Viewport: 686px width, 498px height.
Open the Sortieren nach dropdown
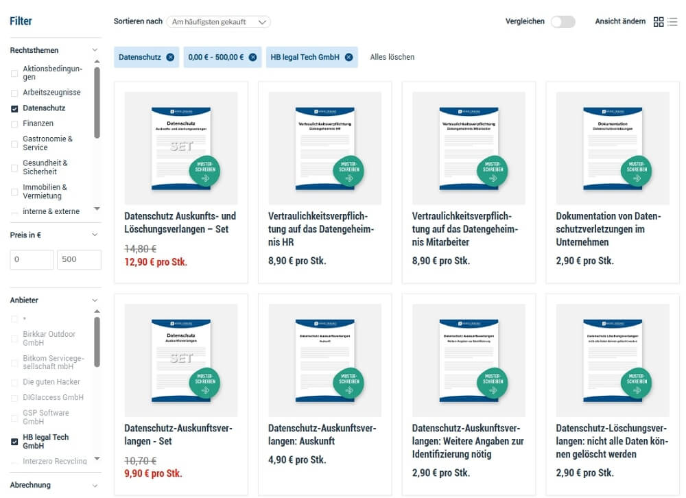click(218, 22)
